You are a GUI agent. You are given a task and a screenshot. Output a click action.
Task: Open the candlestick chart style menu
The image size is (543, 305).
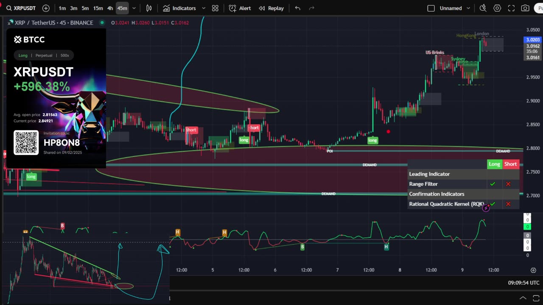point(149,8)
